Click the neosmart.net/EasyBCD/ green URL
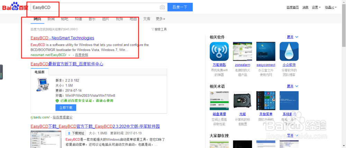Screen dimensions: 346x148 48,55
